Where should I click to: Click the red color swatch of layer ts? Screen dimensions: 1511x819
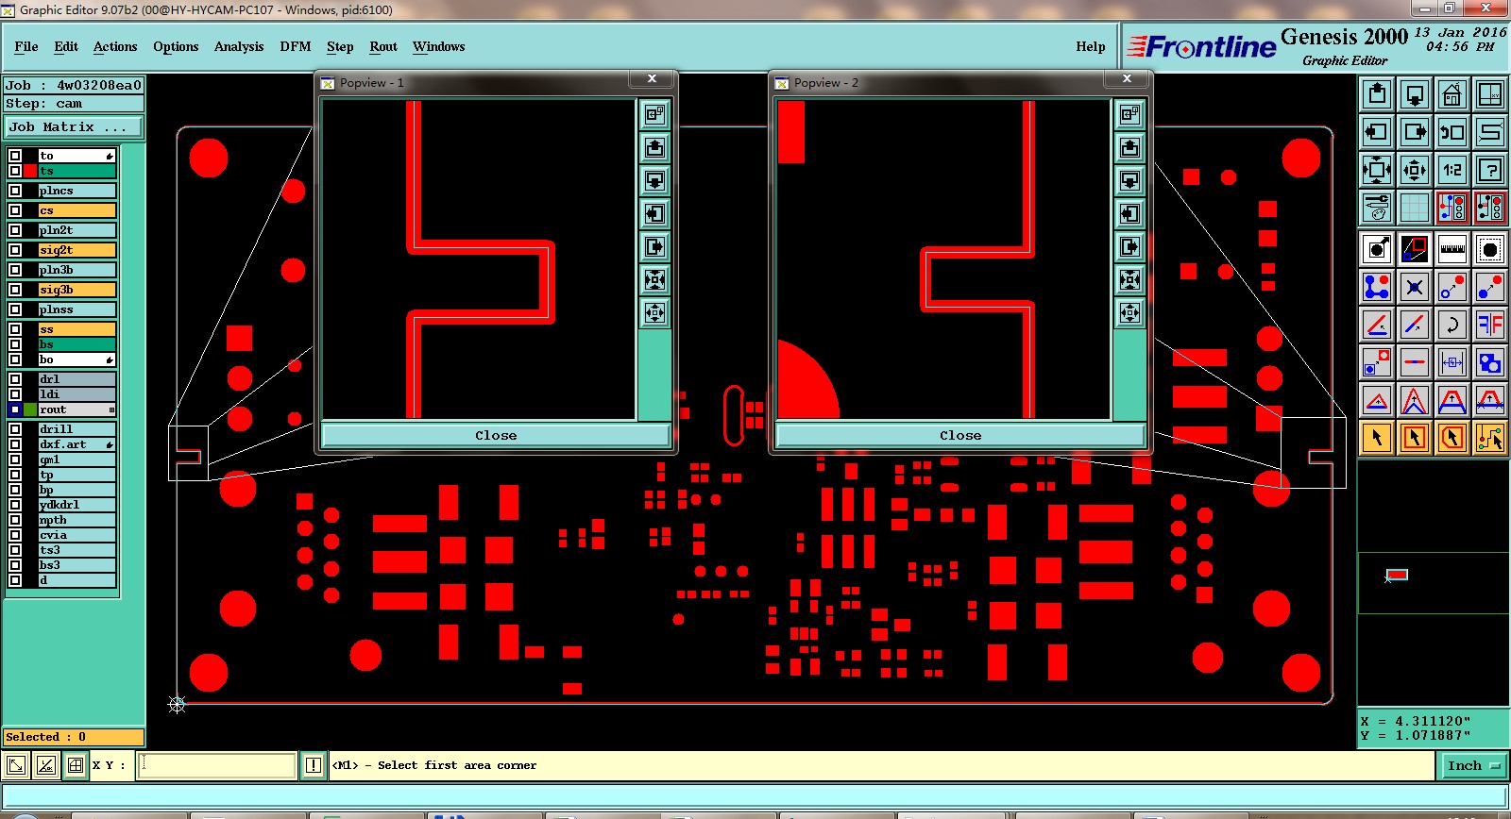coord(30,171)
